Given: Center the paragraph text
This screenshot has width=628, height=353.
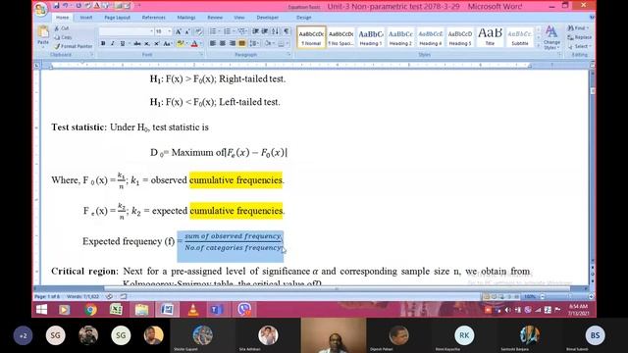Looking at the screenshot, I should 223,43.
